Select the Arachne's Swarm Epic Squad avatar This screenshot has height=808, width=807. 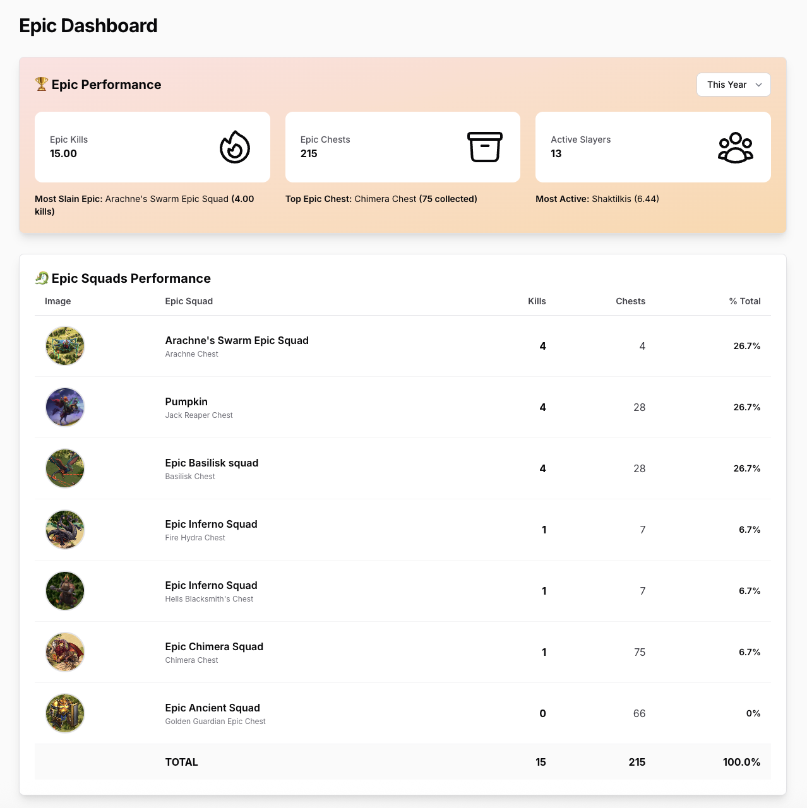click(64, 346)
